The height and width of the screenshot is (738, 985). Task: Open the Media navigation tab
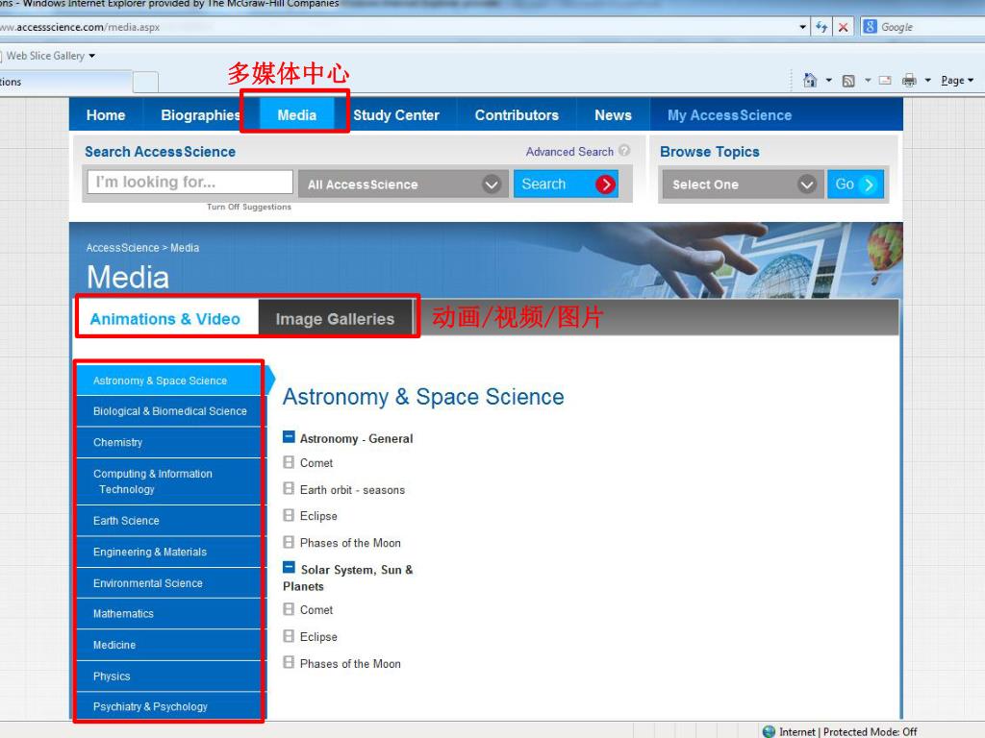click(296, 115)
